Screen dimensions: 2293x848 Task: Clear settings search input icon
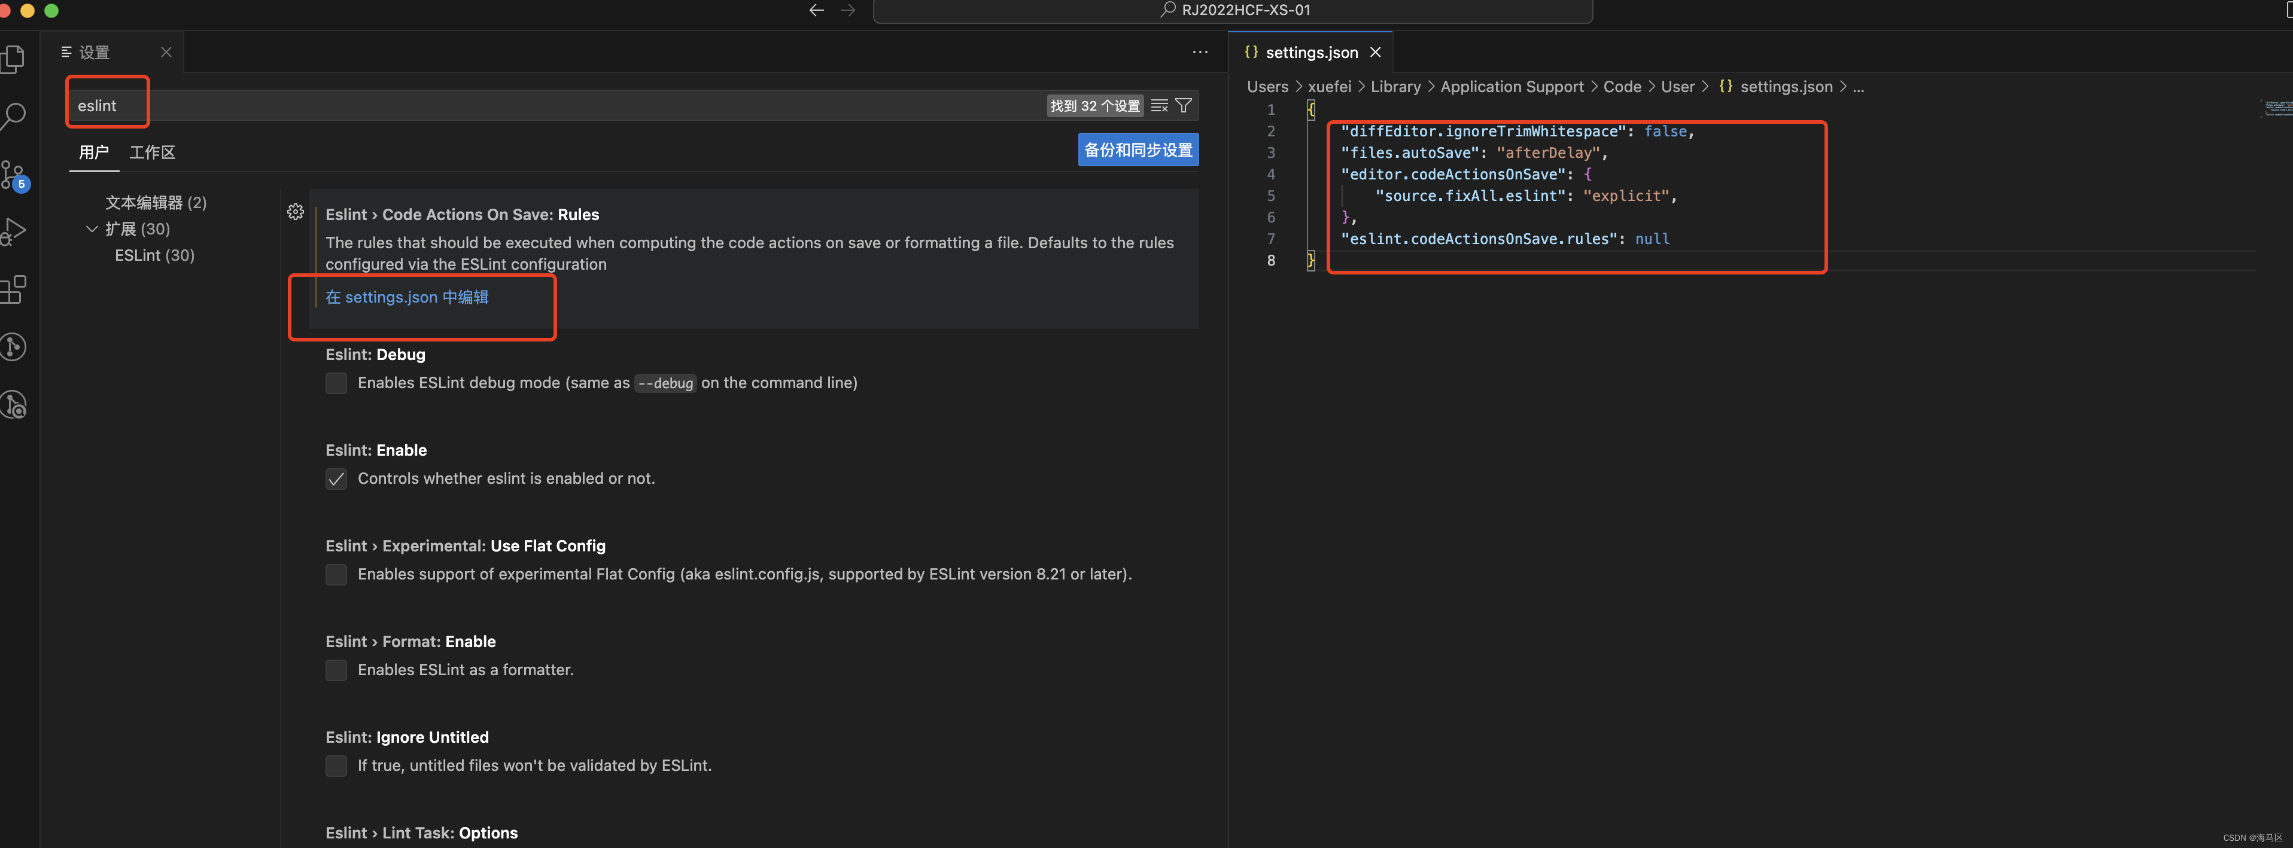[1159, 106]
